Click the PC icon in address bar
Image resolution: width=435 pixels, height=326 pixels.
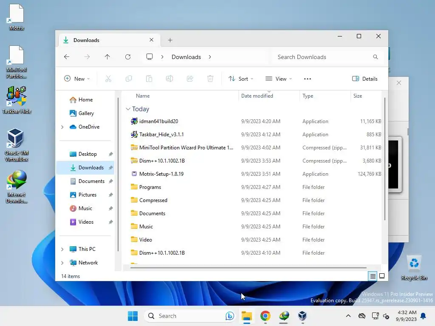(150, 57)
